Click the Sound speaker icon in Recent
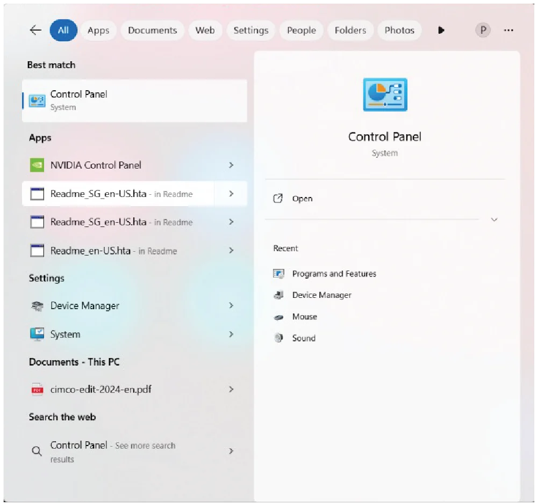 (278, 338)
